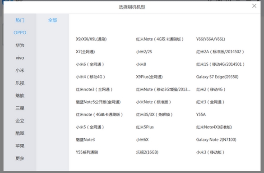Screen dimensions: 264x173
Task: Pick 乐视2(16GB) model
Action: [147, 152]
